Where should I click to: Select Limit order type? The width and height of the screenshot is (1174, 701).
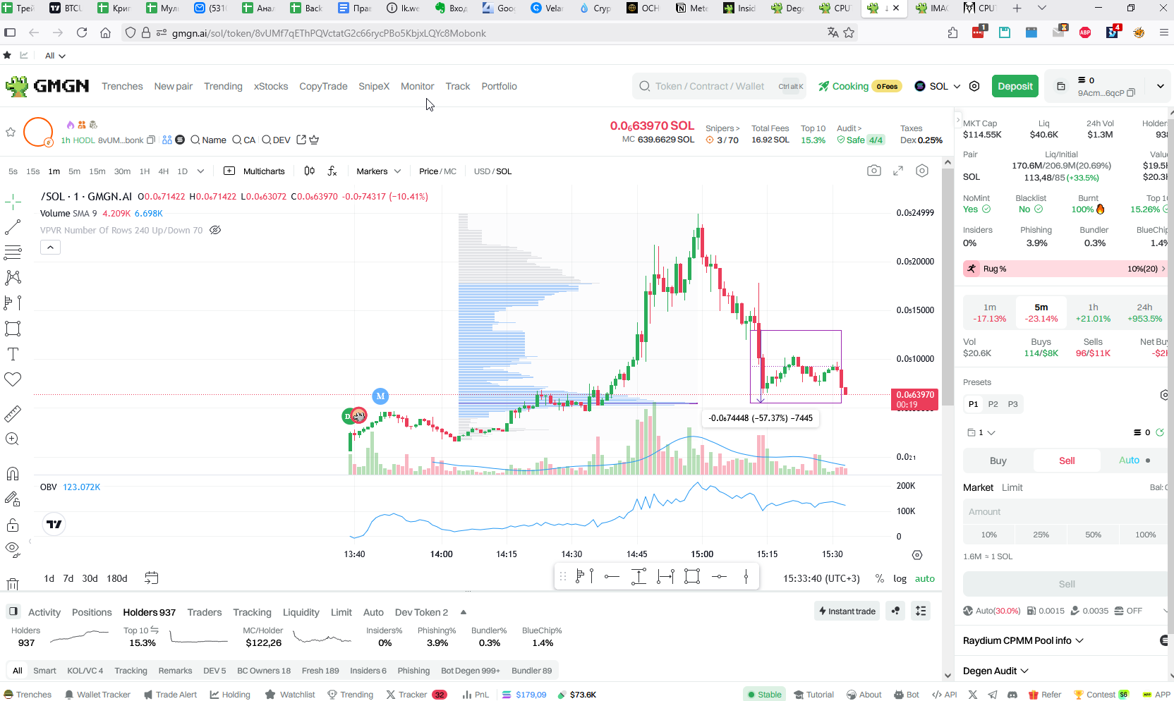point(1012,487)
